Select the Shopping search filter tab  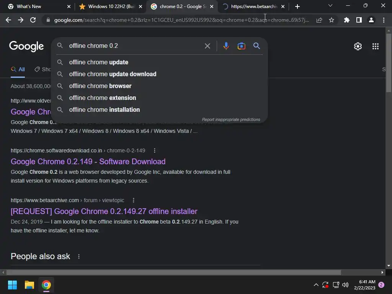click(x=43, y=70)
